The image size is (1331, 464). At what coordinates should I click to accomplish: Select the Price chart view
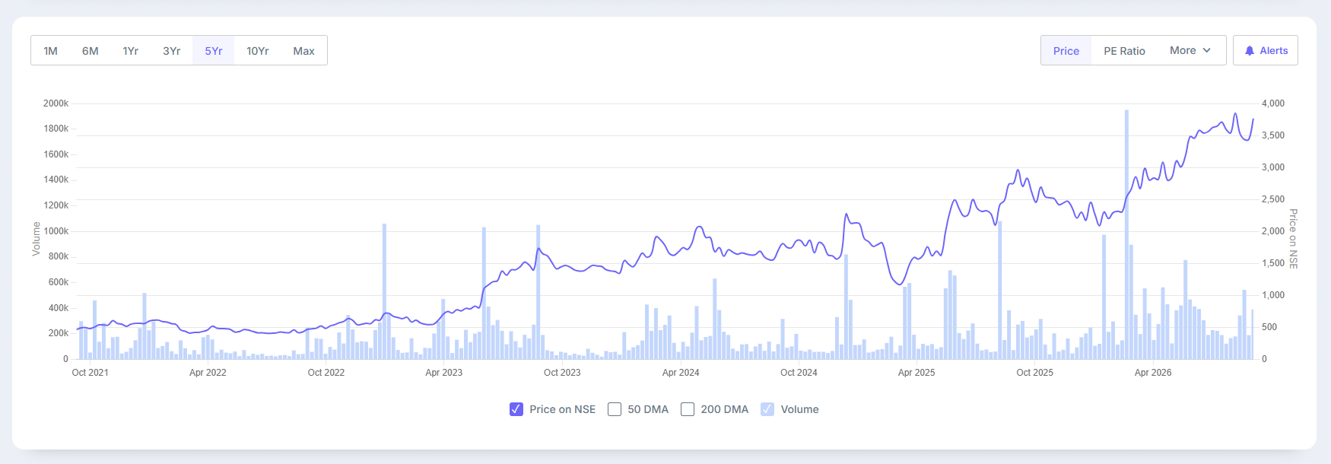pos(1066,51)
